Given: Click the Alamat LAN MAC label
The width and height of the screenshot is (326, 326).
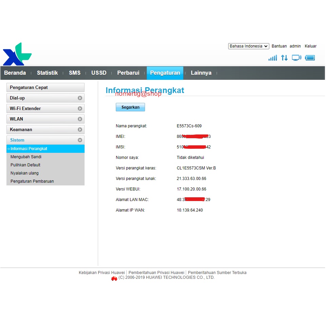Looking at the screenshot, I should tap(132, 200).
